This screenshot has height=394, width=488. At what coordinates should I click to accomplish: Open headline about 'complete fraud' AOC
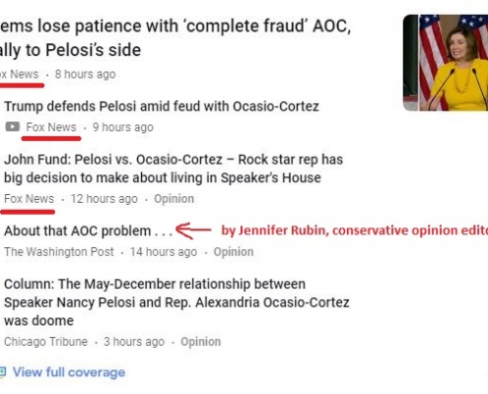175,38
